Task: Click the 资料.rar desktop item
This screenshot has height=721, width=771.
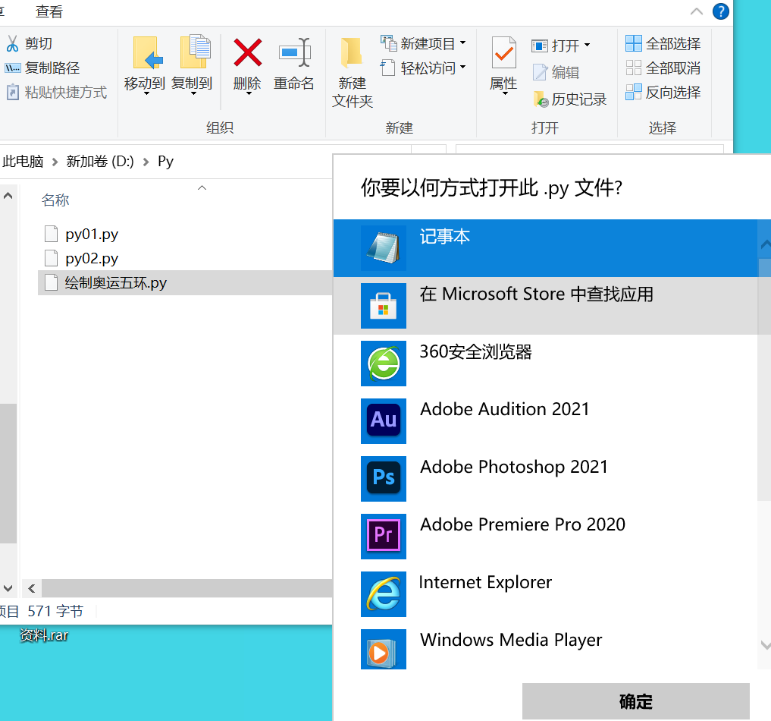Action: 44,635
